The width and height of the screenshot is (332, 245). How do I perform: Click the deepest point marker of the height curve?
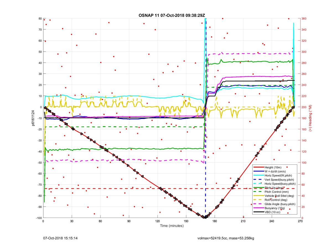(x=205, y=217)
